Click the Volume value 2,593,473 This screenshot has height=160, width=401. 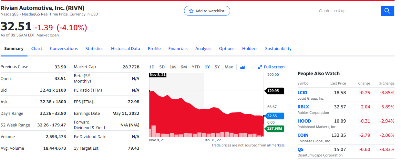(56, 137)
